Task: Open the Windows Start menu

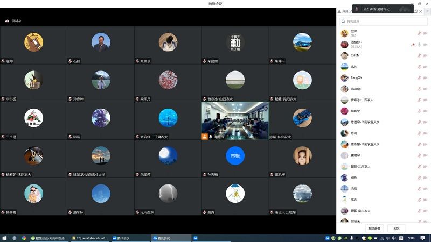Action: 4,238
